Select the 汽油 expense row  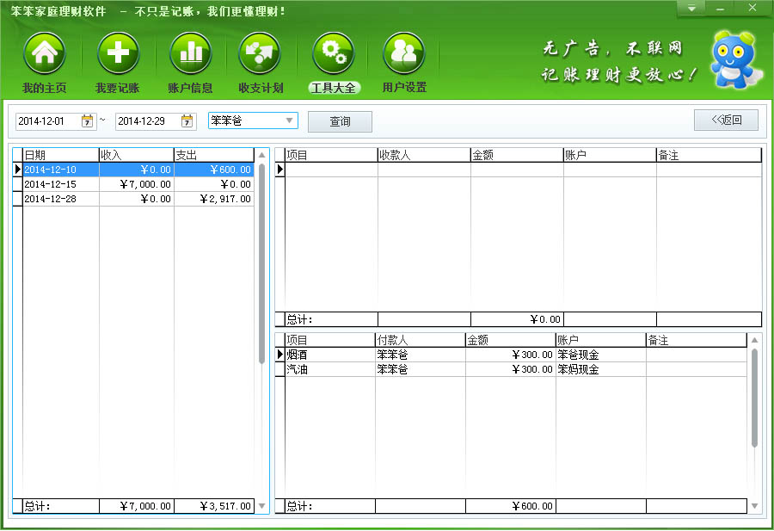pos(329,369)
